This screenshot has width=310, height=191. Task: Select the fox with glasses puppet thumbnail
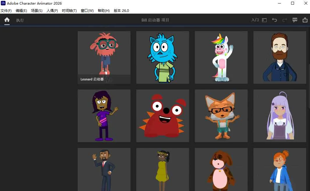[221, 116]
